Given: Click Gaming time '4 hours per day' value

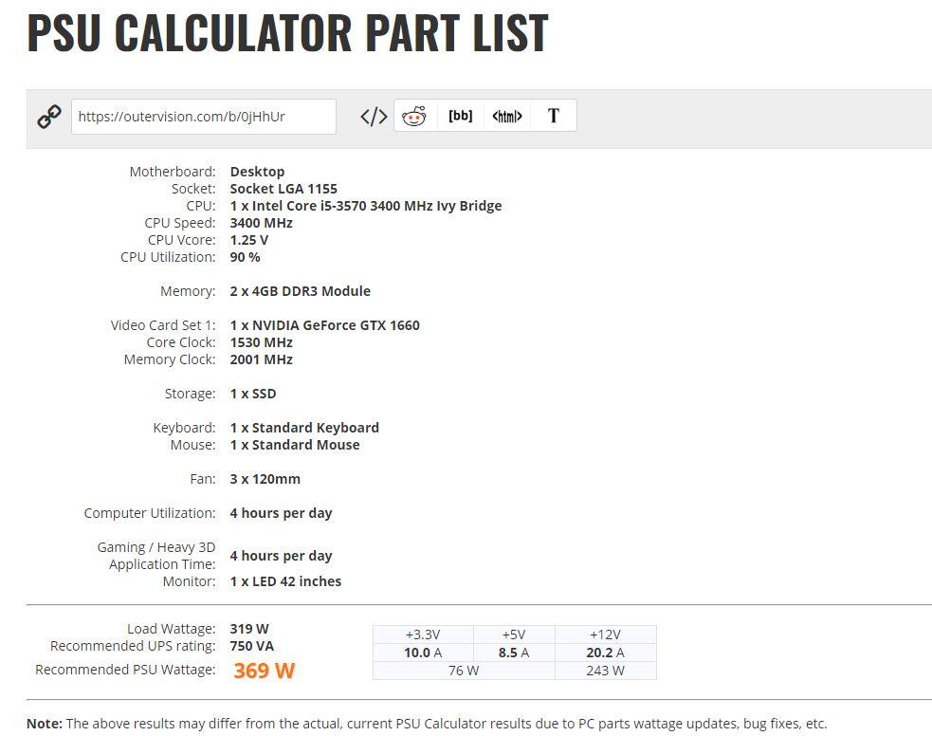Looking at the screenshot, I should pyautogui.click(x=282, y=556).
